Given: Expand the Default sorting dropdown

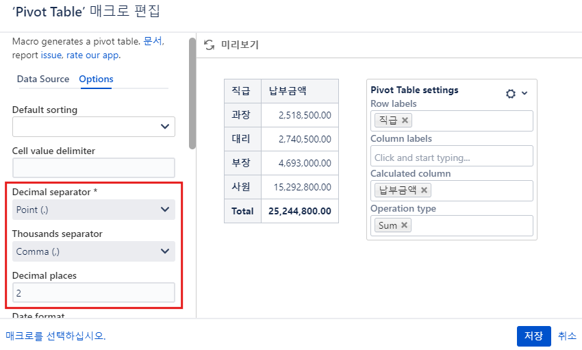Looking at the screenshot, I should 94,127.
